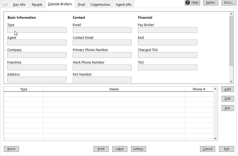Open the Docs dialog
Viewport: 238px width, 156px height.
pos(229,3)
